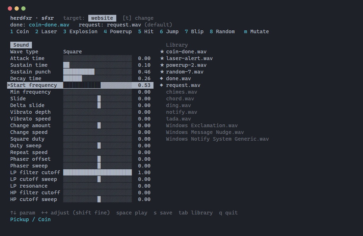Image resolution: width=363 pixels, height=236 pixels.
Task: Click the Sound panel tab
Action: 21,45
